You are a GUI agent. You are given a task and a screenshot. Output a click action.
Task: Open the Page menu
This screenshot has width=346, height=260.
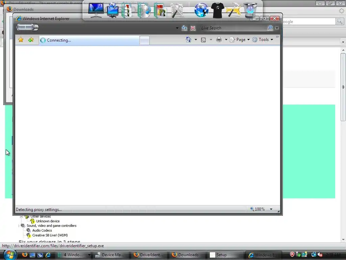pos(240,40)
